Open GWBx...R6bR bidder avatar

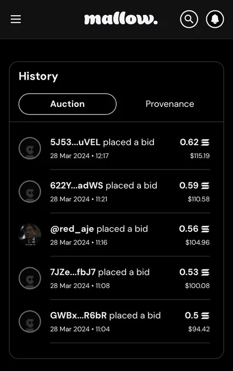pos(30,321)
